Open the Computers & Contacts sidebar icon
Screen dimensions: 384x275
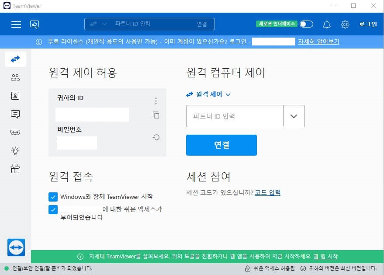(15, 96)
